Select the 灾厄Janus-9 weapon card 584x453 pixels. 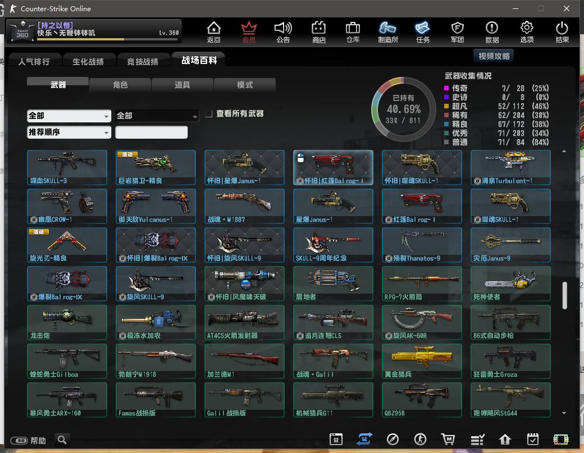510,245
